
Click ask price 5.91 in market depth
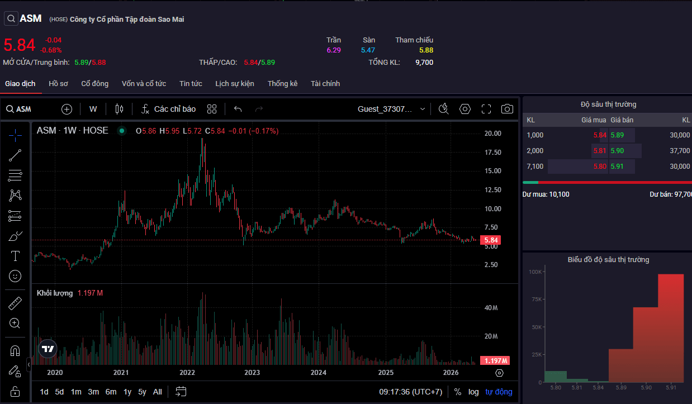tap(617, 167)
